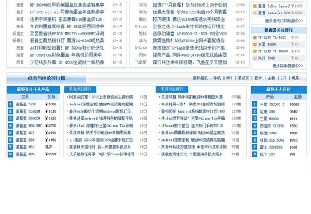The width and height of the screenshot is (311, 214).
Task: Open article 2010上市新机关注排行榜
Action: coord(101,97)
